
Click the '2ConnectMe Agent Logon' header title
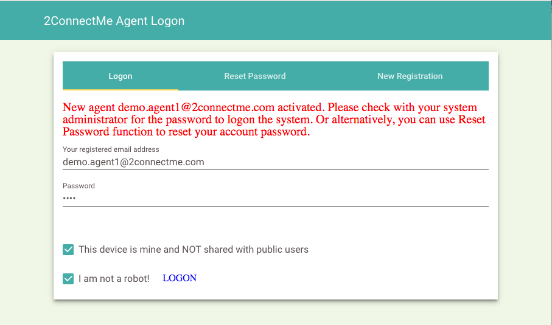pos(114,21)
